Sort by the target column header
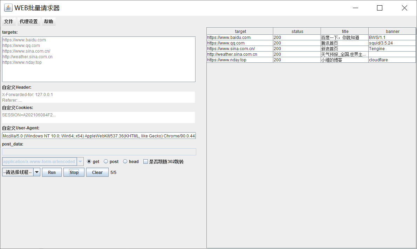This screenshot has width=417, height=249. [240, 31]
